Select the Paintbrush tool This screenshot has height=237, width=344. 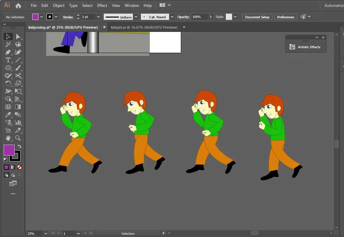tap(18, 68)
